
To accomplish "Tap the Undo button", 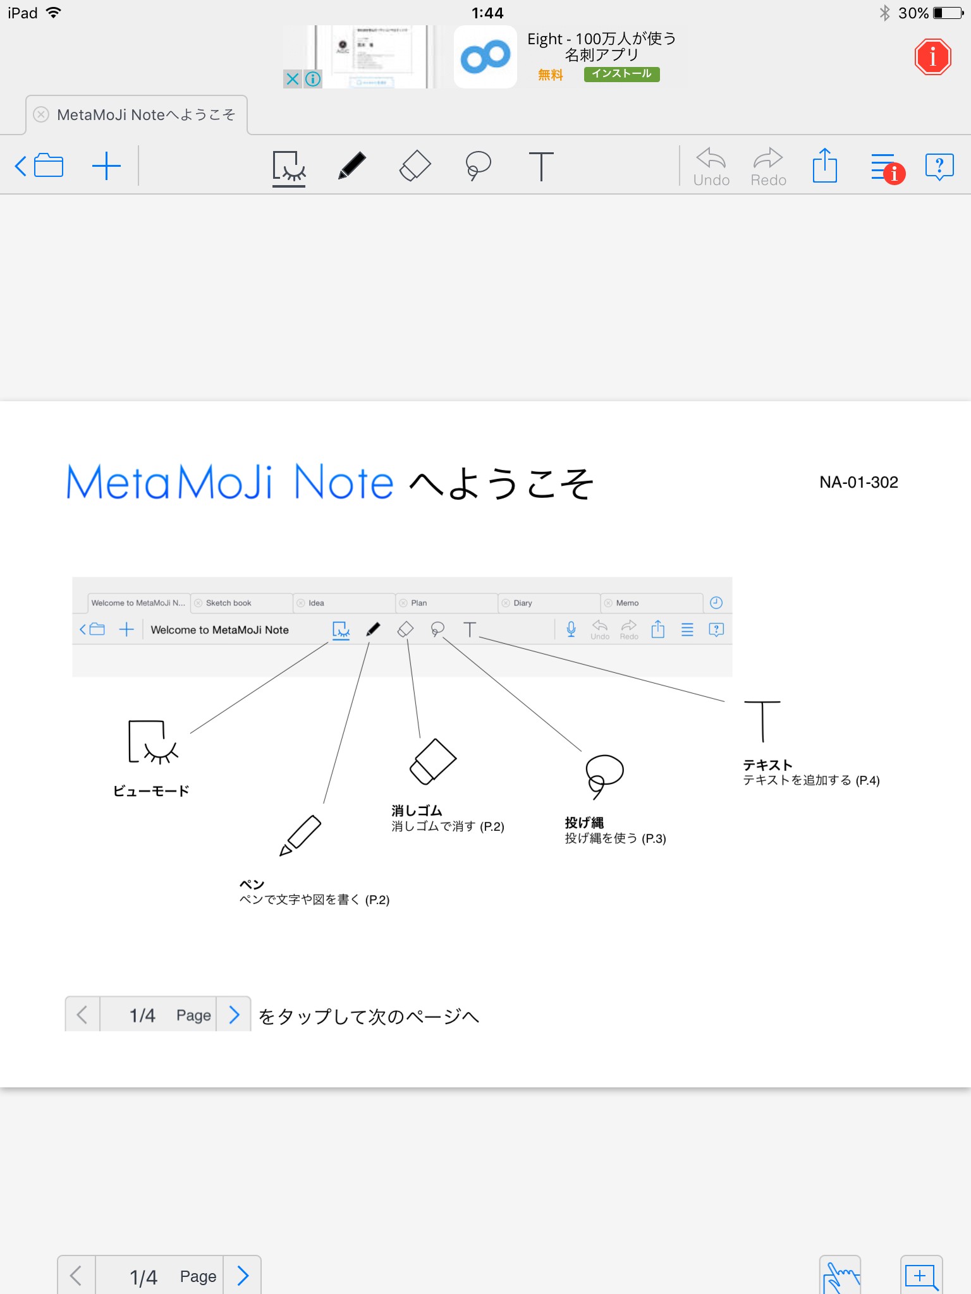I will click(x=711, y=167).
